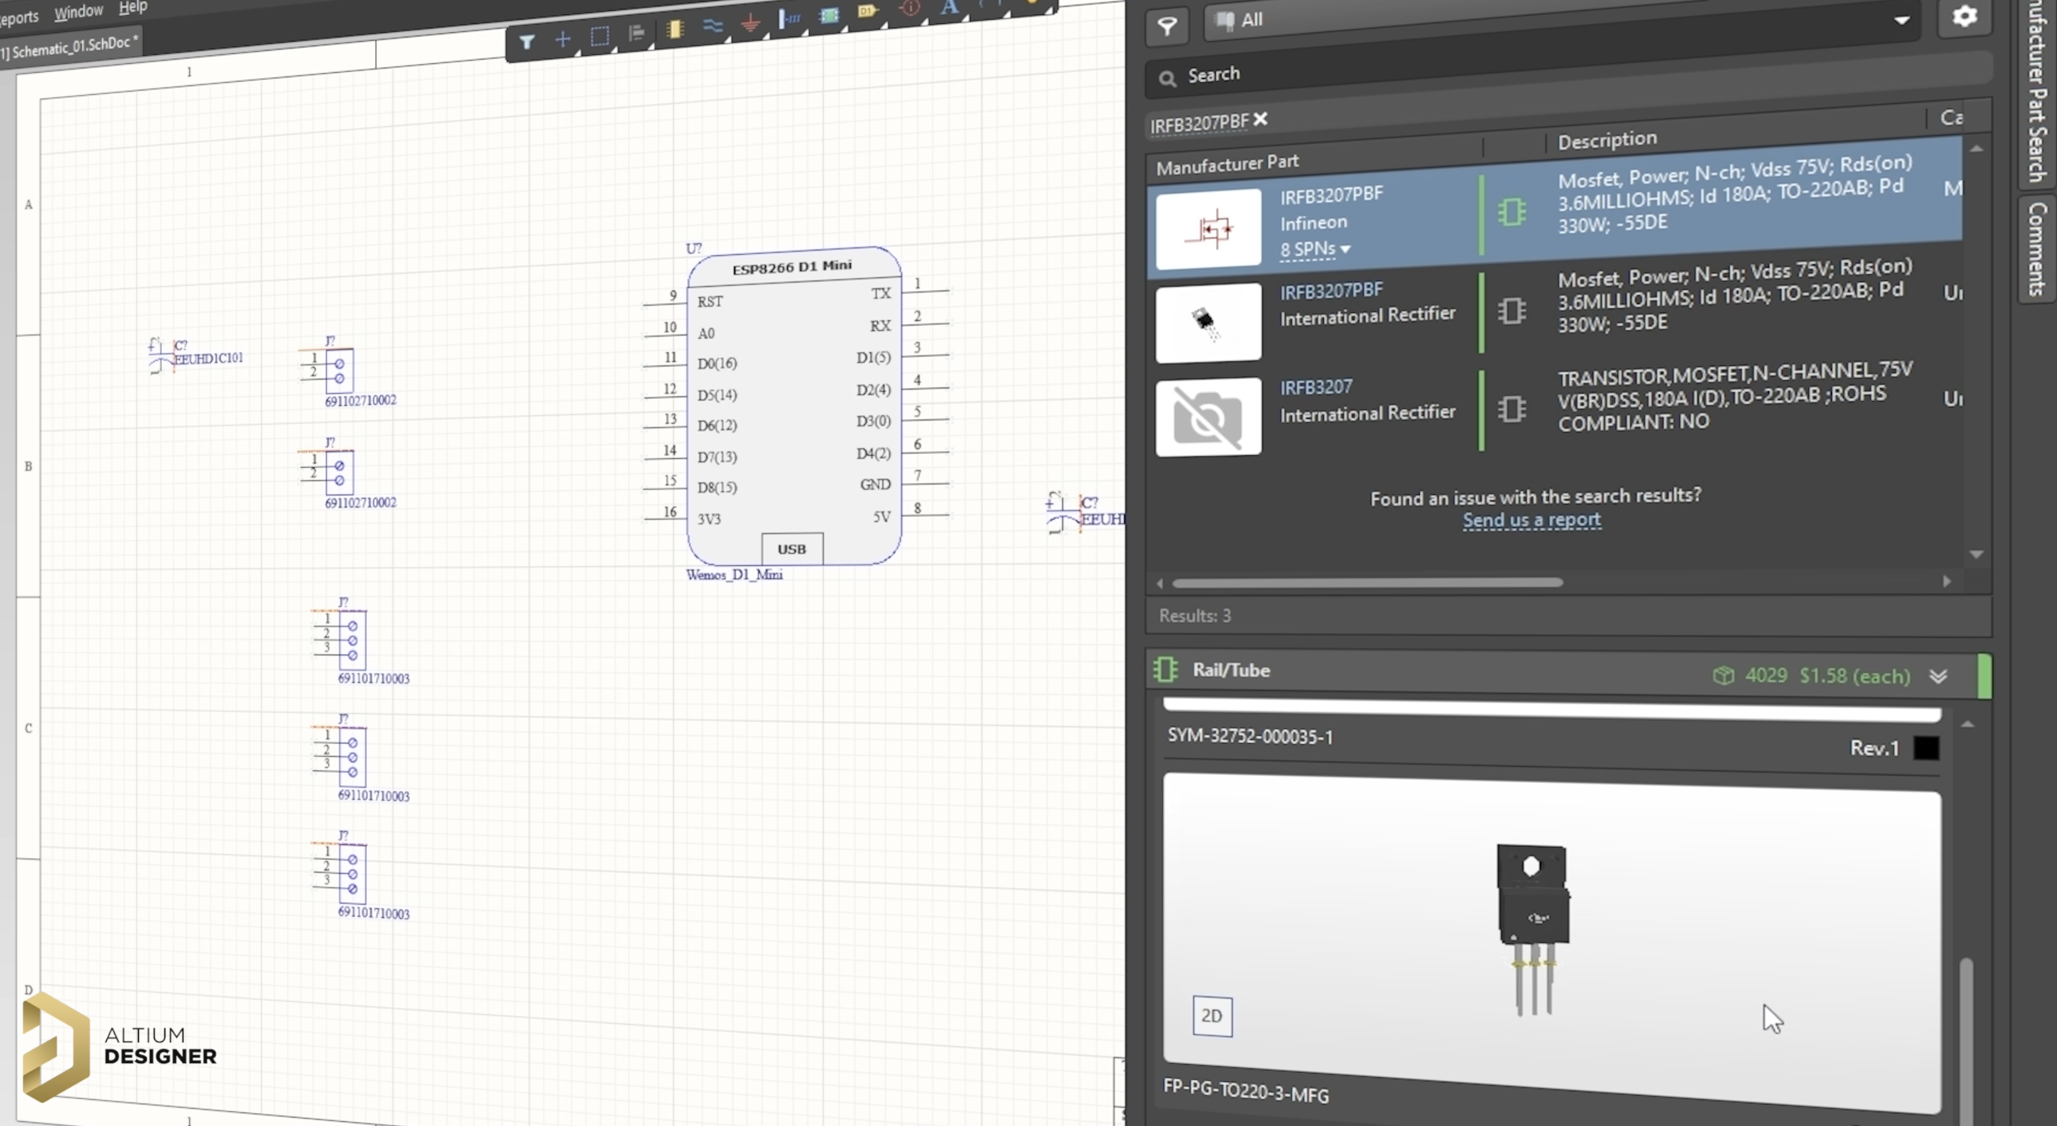The height and width of the screenshot is (1126, 2057).
Task: Select the Place Part component icon
Action: [x=675, y=30]
